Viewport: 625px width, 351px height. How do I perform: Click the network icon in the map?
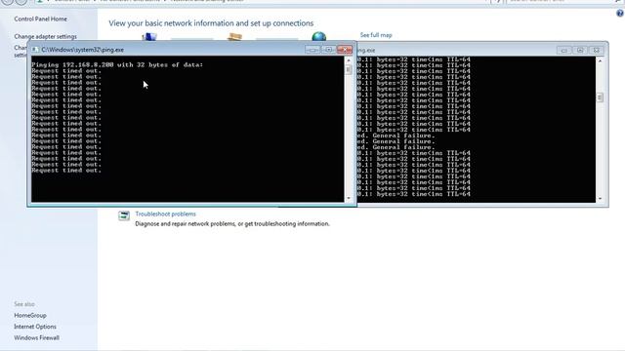click(234, 37)
